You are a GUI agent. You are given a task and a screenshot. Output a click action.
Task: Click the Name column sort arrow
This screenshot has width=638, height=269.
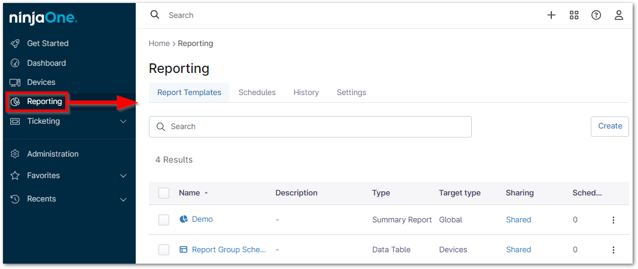tap(206, 193)
